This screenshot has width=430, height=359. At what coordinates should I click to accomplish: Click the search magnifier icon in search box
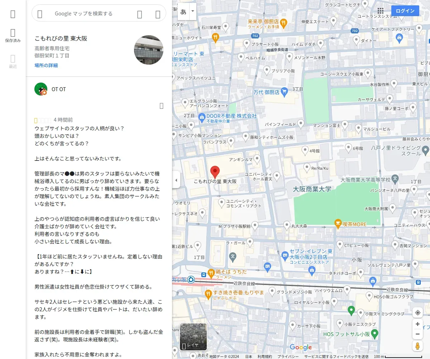[x=140, y=14]
